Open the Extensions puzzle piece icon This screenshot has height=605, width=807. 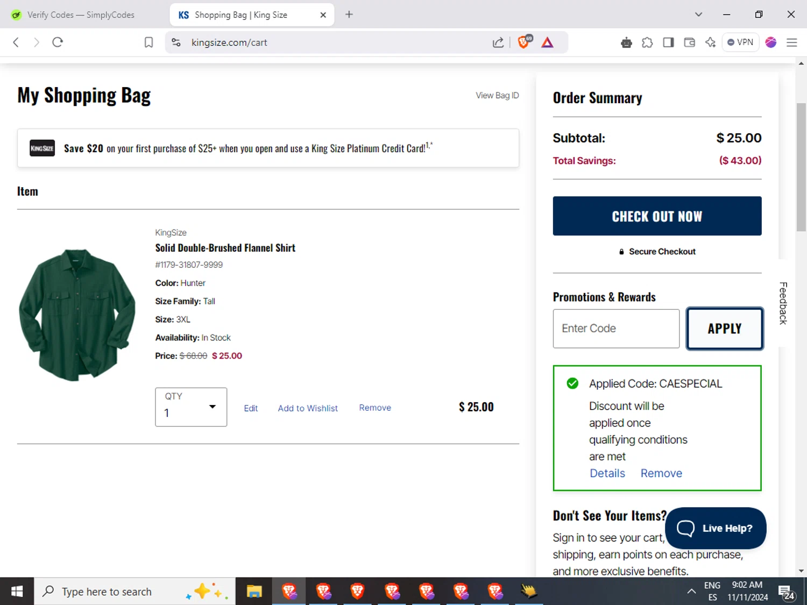647,42
